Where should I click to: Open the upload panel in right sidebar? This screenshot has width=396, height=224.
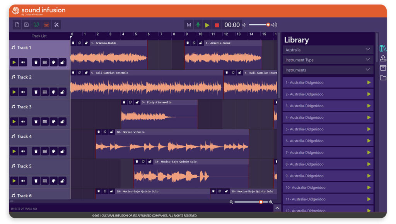click(x=383, y=58)
